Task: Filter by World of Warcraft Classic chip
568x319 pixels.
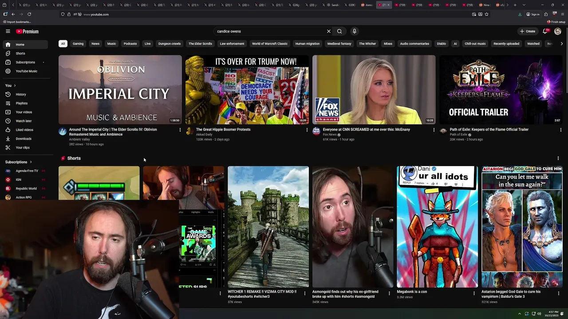Action: pos(270,44)
